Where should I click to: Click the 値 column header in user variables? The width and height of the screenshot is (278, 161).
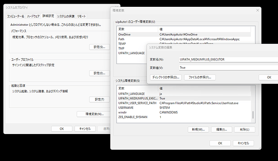point(204,29)
